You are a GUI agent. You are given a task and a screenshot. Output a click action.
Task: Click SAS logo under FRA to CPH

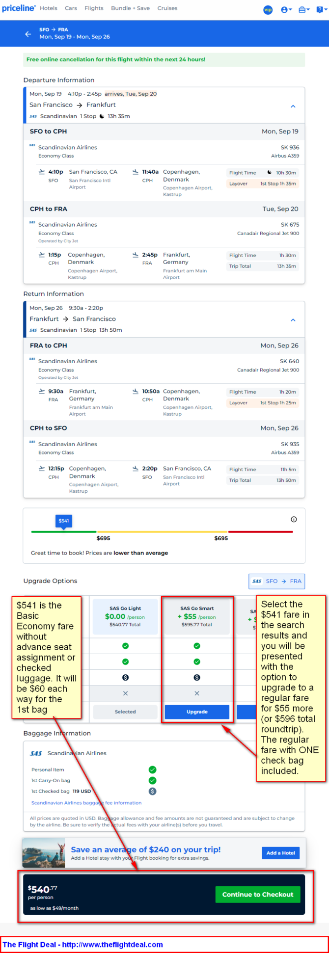32,359
